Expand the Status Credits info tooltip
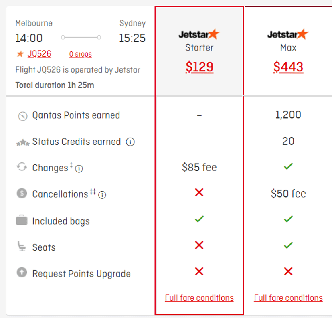 pos(130,142)
